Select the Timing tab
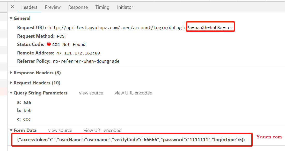285x151 pixels. (x=102, y=7)
